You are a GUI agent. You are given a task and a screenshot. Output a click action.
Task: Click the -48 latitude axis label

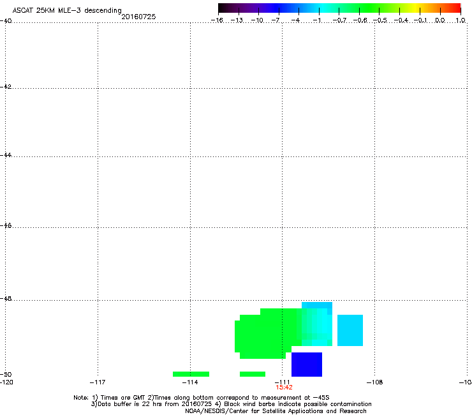(x=6, y=298)
